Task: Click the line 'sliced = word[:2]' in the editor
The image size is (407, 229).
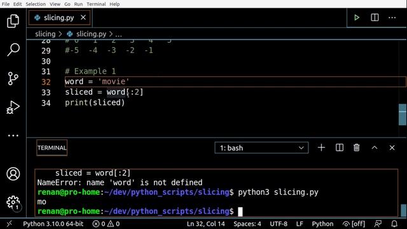Action: (x=104, y=92)
